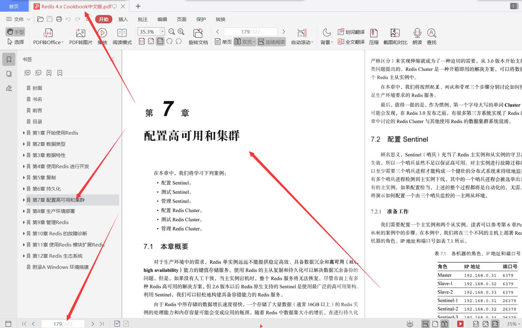This screenshot has width=522, height=328.
Task: Open the 查找 search tool
Action: pos(432,36)
